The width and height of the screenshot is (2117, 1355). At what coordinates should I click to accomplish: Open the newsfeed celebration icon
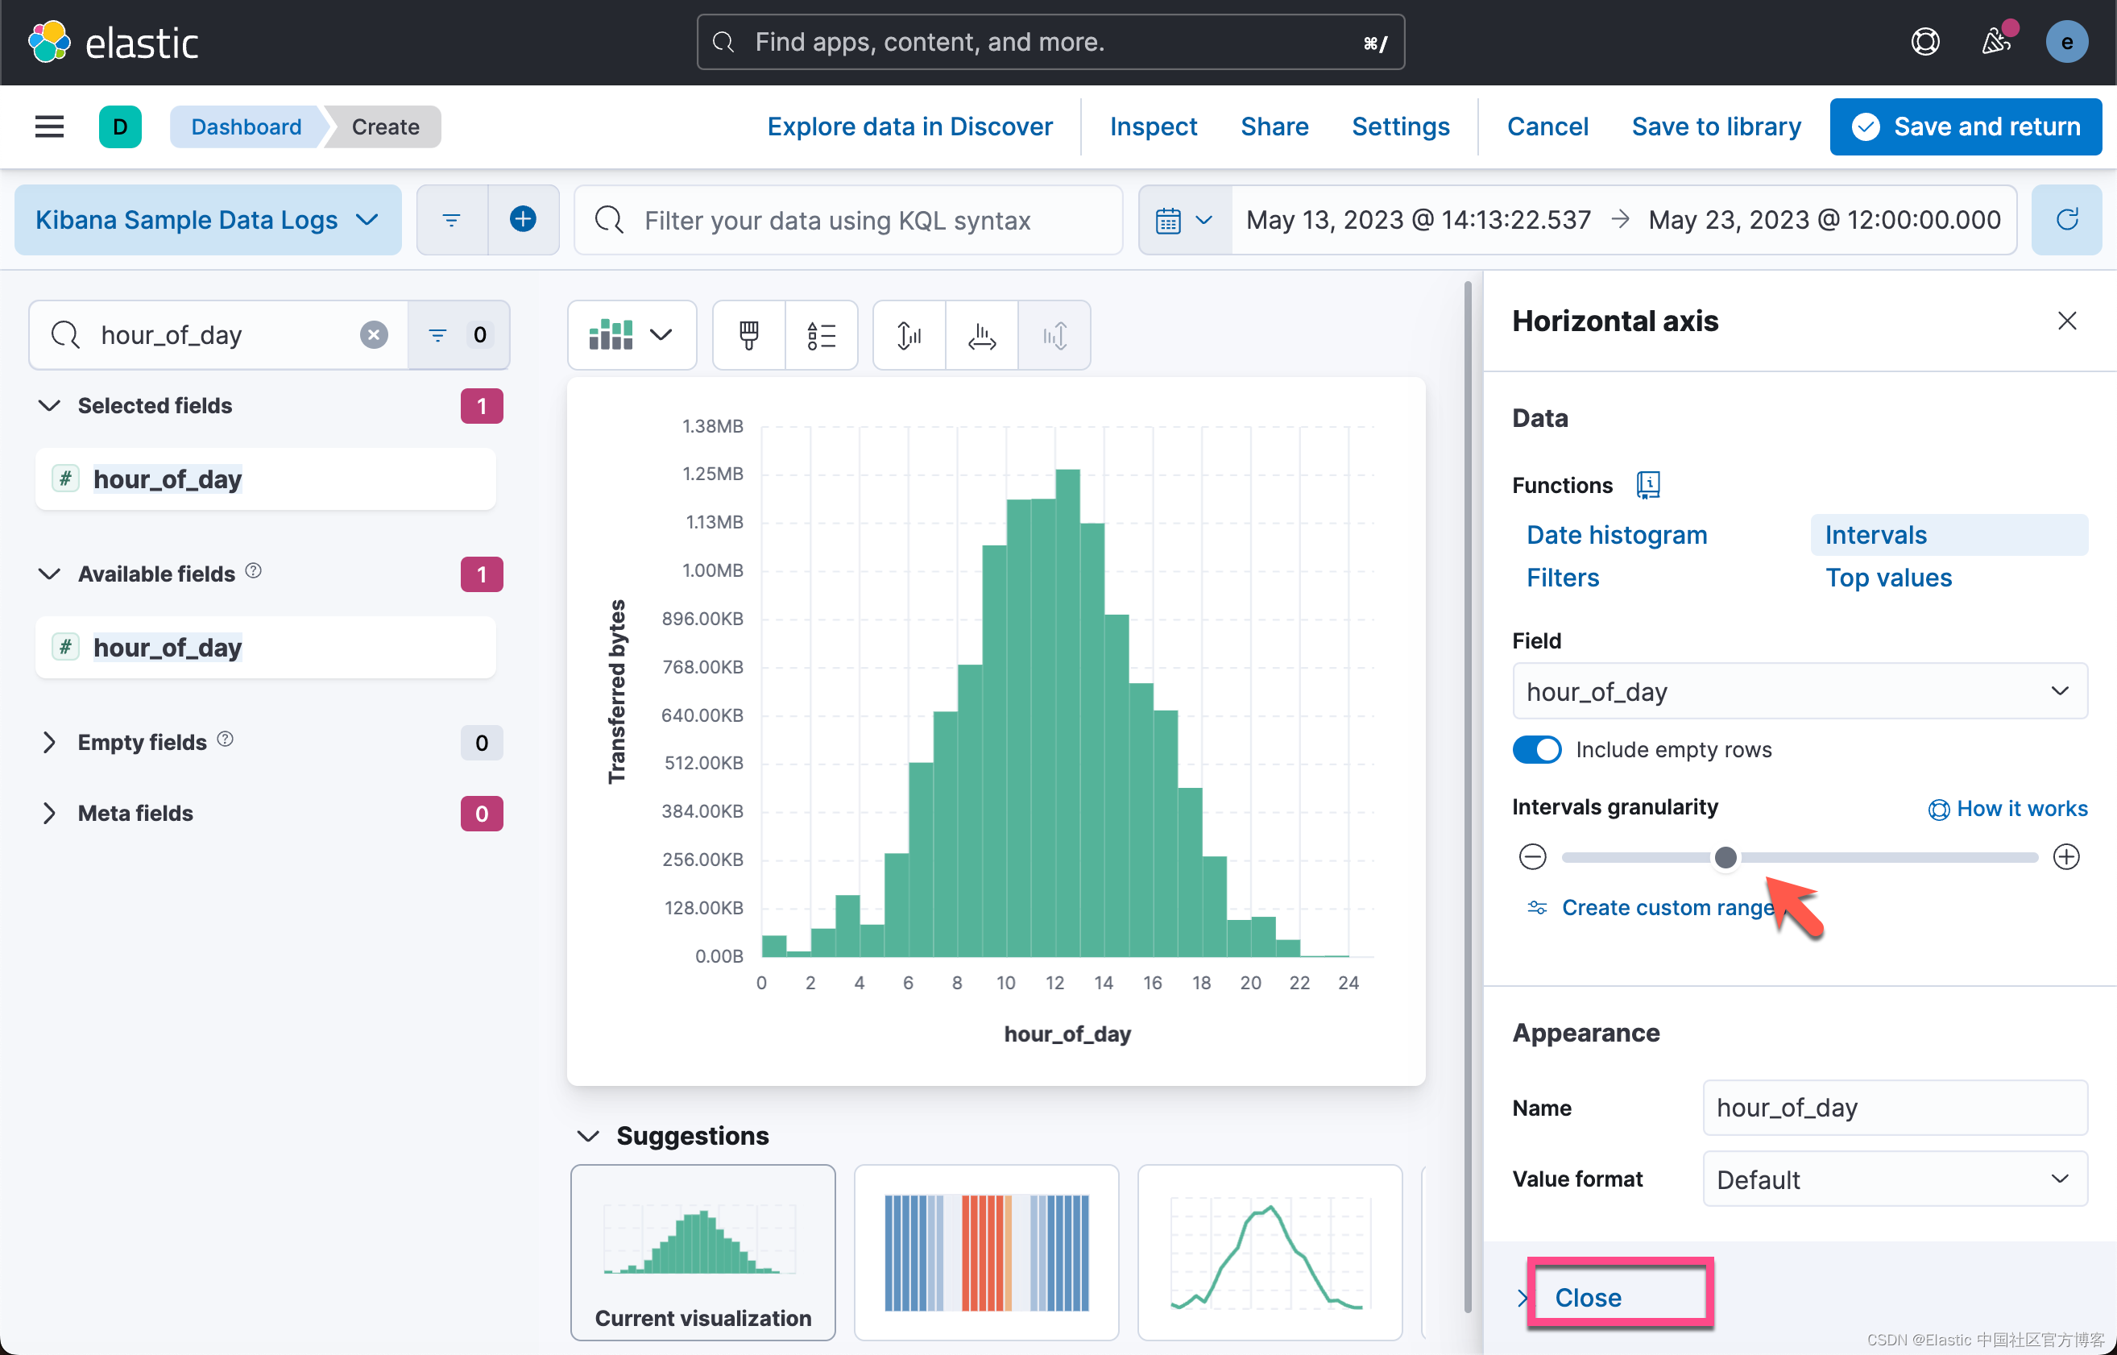click(1996, 41)
